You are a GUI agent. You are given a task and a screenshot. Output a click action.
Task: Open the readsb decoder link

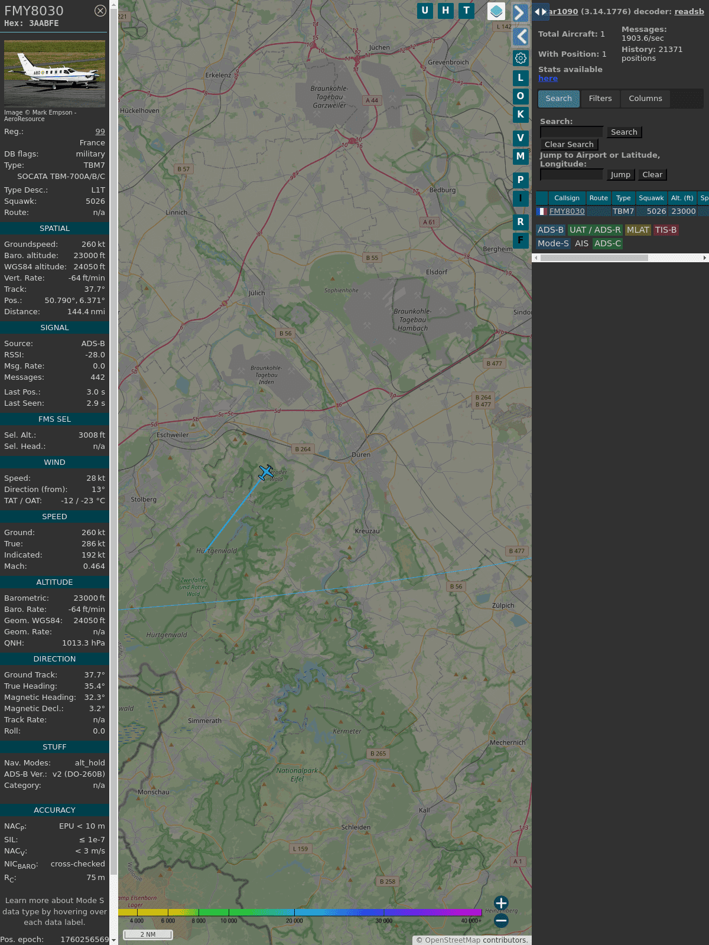tap(689, 11)
